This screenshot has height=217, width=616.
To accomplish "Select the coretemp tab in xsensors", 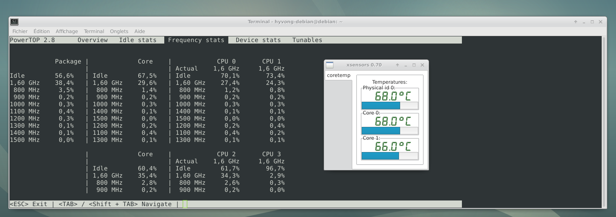I will [338, 75].
